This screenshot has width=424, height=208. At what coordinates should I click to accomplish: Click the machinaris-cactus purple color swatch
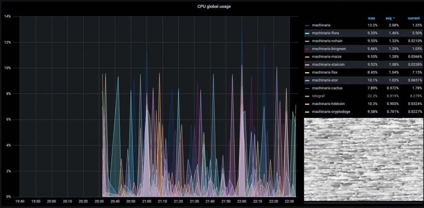click(307, 88)
